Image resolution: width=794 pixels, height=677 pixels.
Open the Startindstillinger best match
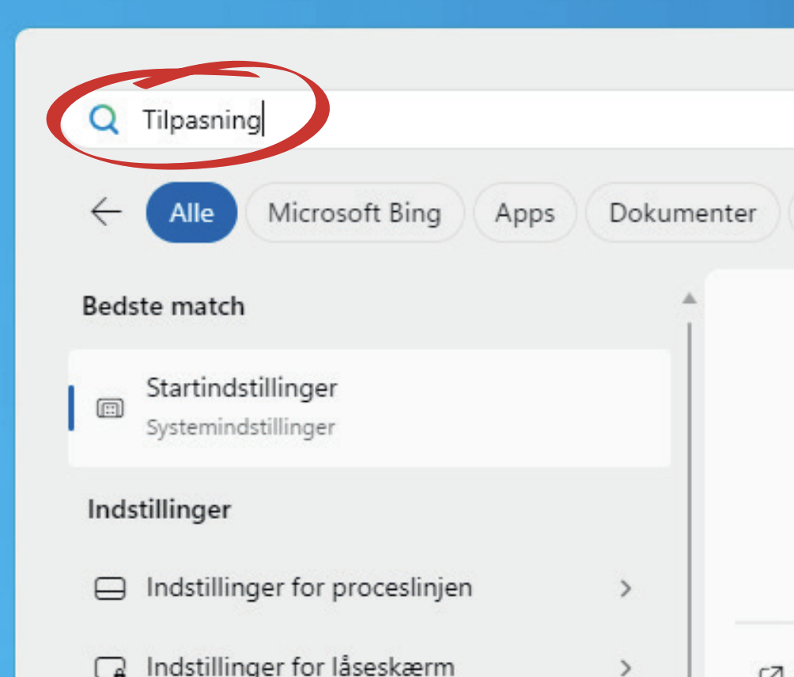[369, 407]
